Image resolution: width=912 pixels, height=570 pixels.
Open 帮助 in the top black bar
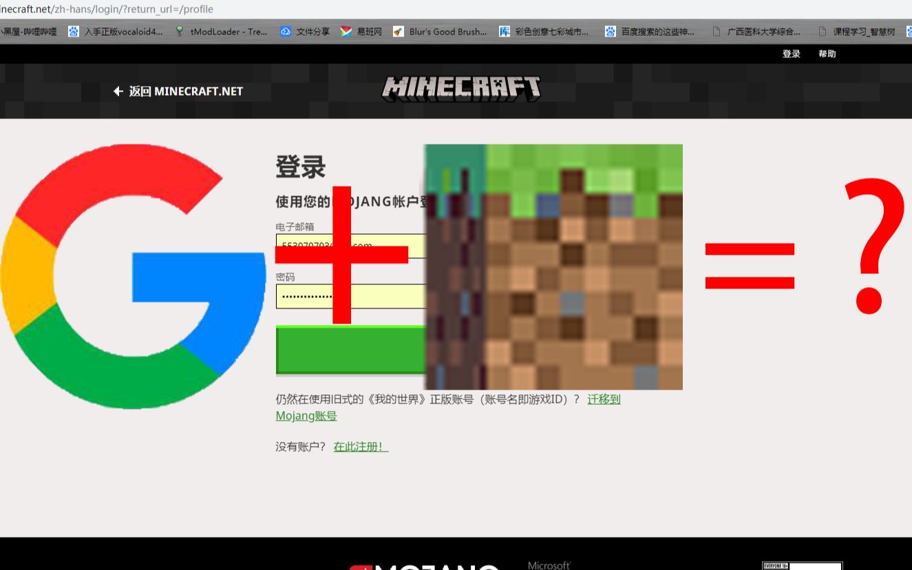827,54
